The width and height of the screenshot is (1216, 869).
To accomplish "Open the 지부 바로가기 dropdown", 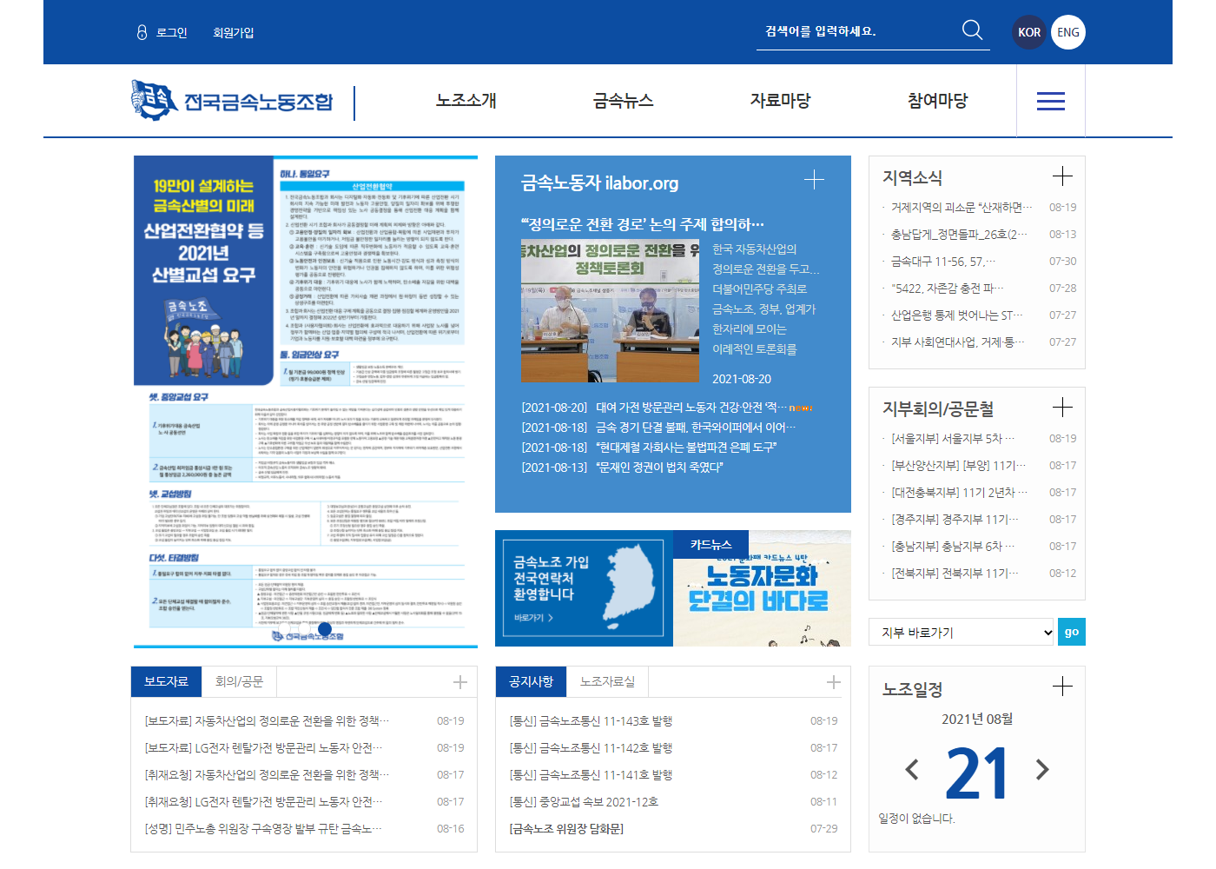I will 962,632.
